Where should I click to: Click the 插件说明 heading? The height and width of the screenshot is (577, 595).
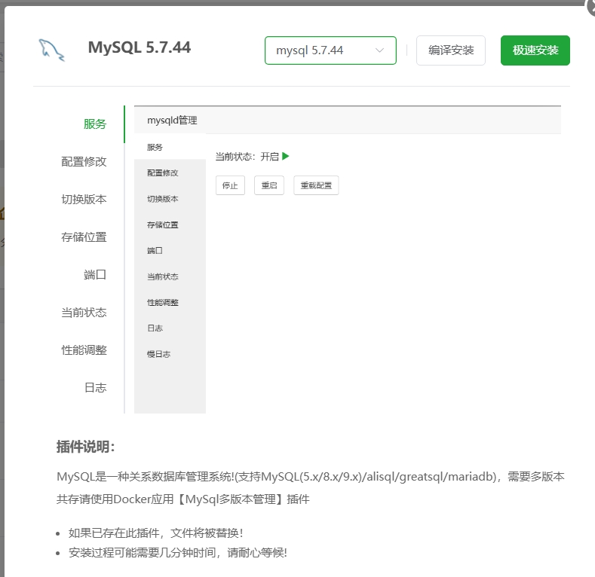86,447
